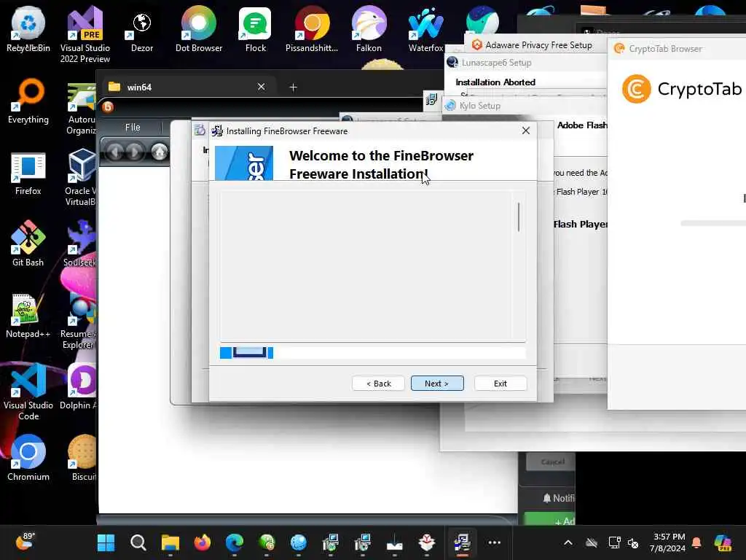Open the notification bell in taskbar
This screenshot has height=560, width=746.
click(696, 542)
